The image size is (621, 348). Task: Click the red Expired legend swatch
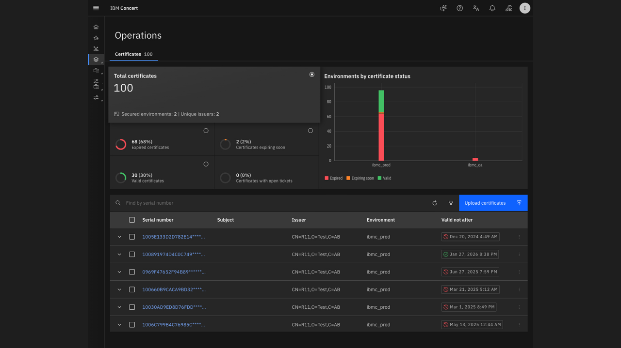pos(327,178)
